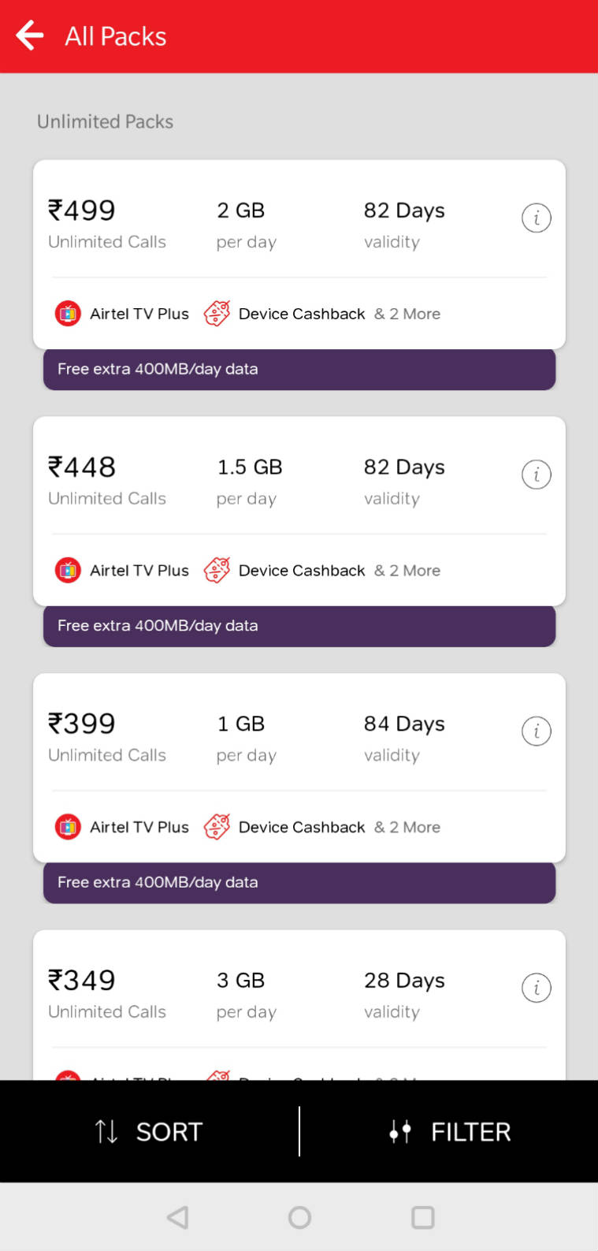Expand '& 2 More' benefits on ₹399 pack
The width and height of the screenshot is (598, 1251).
(x=407, y=826)
